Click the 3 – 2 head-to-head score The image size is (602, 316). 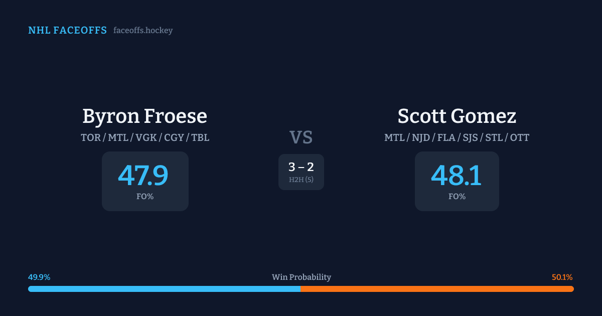click(x=301, y=167)
